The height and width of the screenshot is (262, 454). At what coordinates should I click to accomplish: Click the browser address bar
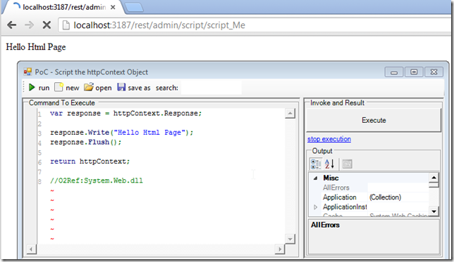coord(254,25)
